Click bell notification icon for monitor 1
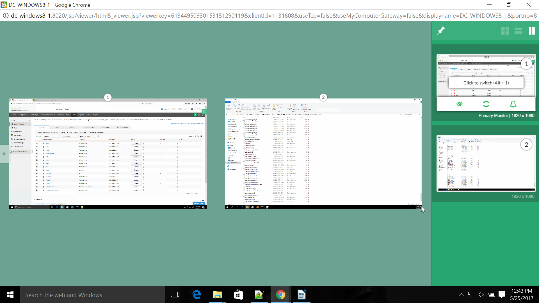The image size is (539, 303). pyautogui.click(x=513, y=104)
